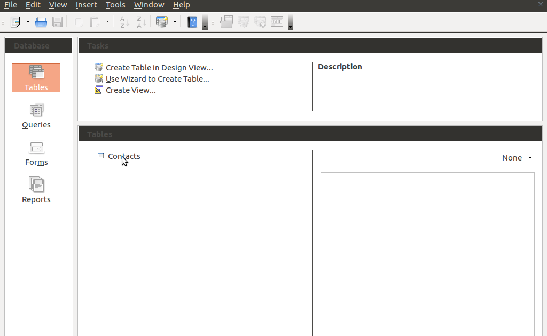Click Use Wizard to Create Table link
The height and width of the screenshot is (336, 547).
[x=156, y=78]
